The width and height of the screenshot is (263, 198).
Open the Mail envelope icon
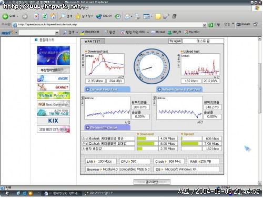pyautogui.click(x=127, y=16)
